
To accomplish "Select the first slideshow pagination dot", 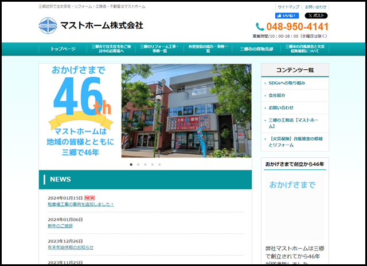I will (131, 165).
